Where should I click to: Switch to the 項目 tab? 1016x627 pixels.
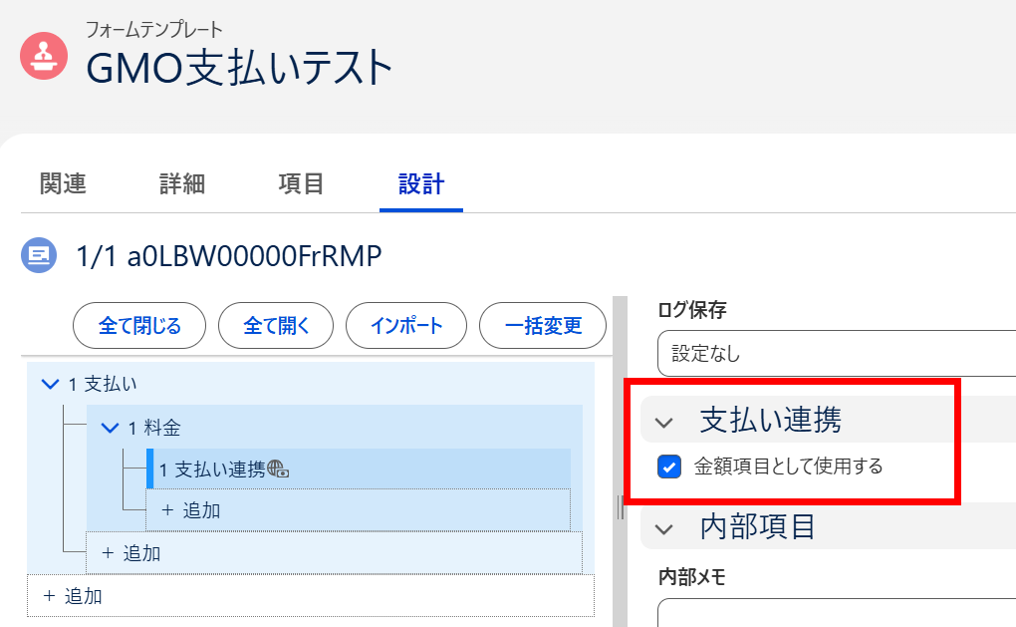click(301, 184)
